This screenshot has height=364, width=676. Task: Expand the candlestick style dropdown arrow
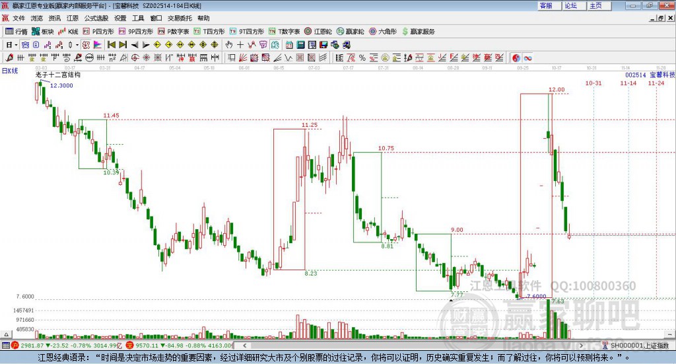[x=77, y=45]
